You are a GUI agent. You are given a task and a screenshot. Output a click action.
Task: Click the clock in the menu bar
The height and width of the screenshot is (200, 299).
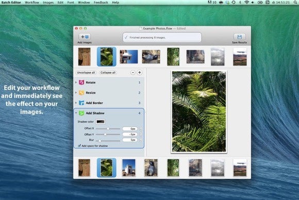pos(281,2)
